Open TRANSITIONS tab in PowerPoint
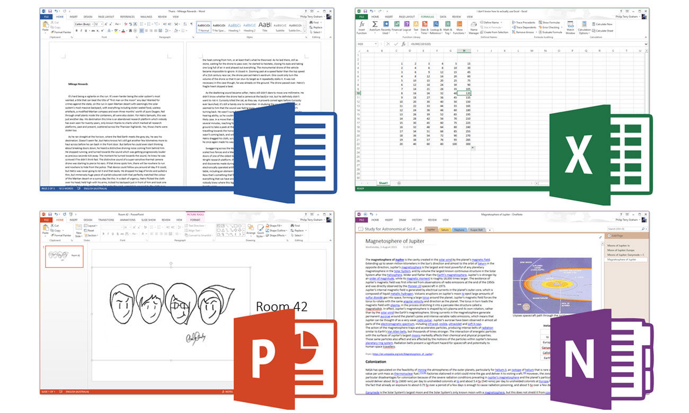 point(106,220)
